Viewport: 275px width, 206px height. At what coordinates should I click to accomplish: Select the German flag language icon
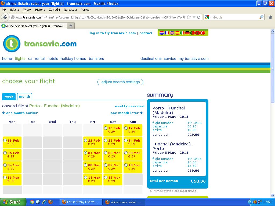click(187, 33)
